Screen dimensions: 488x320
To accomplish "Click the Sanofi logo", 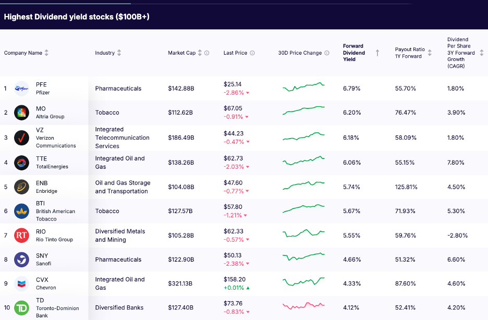I will [x=21, y=260].
